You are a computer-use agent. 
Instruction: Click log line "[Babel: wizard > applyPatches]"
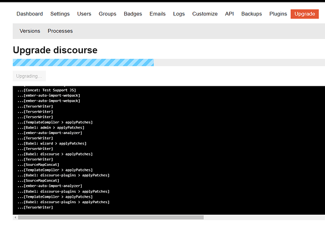coord(52,143)
